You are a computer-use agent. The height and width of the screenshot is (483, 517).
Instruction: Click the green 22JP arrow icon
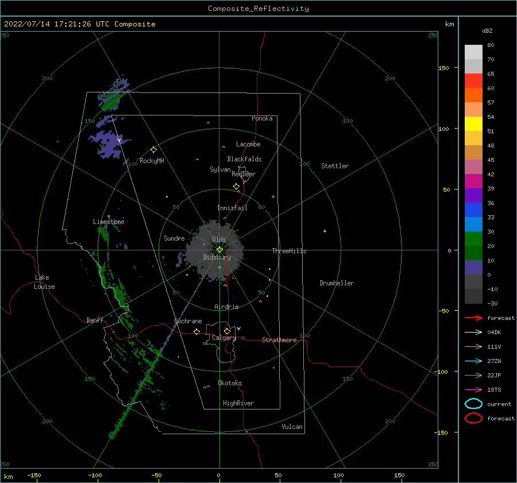click(x=473, y=375)
